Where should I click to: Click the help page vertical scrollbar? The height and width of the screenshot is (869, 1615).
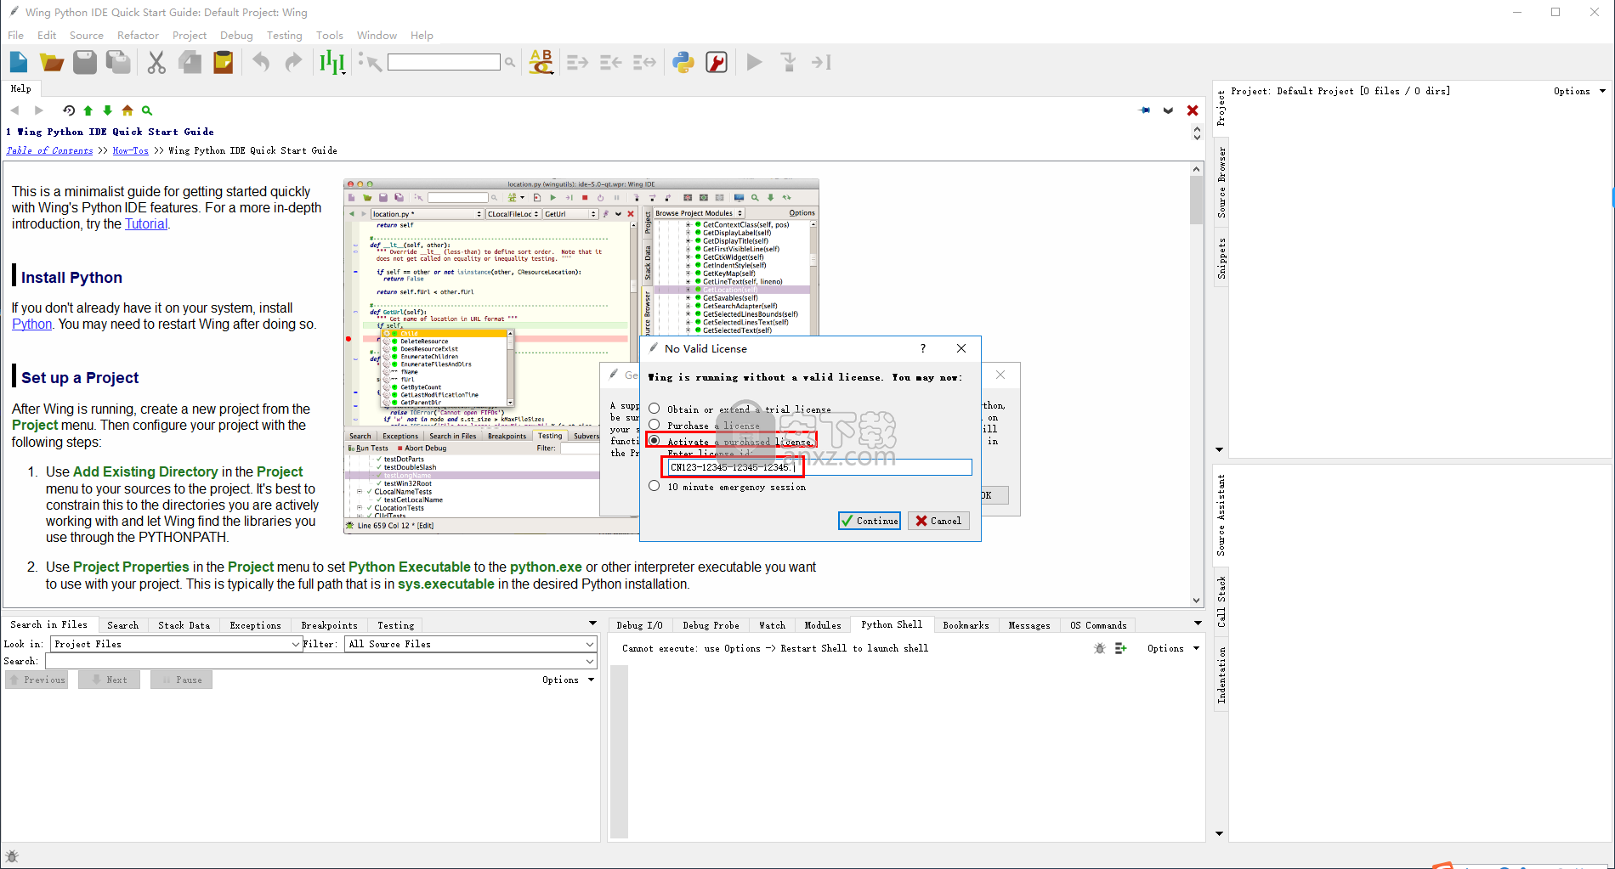click(x=1196, y=383)
